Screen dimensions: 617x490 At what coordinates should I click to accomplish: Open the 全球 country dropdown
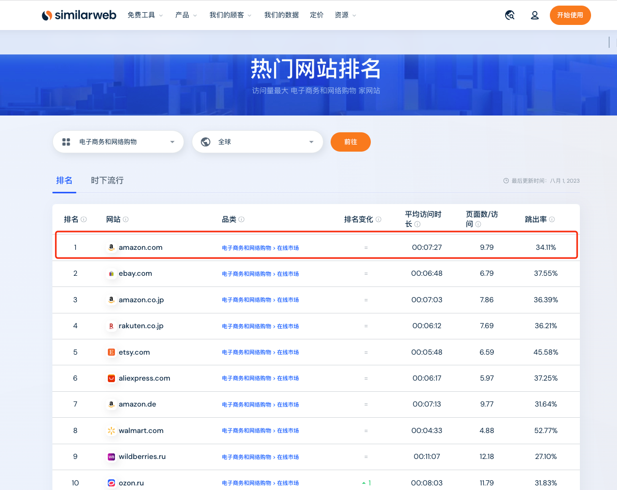pyautogui.click(x=257, y=142)
